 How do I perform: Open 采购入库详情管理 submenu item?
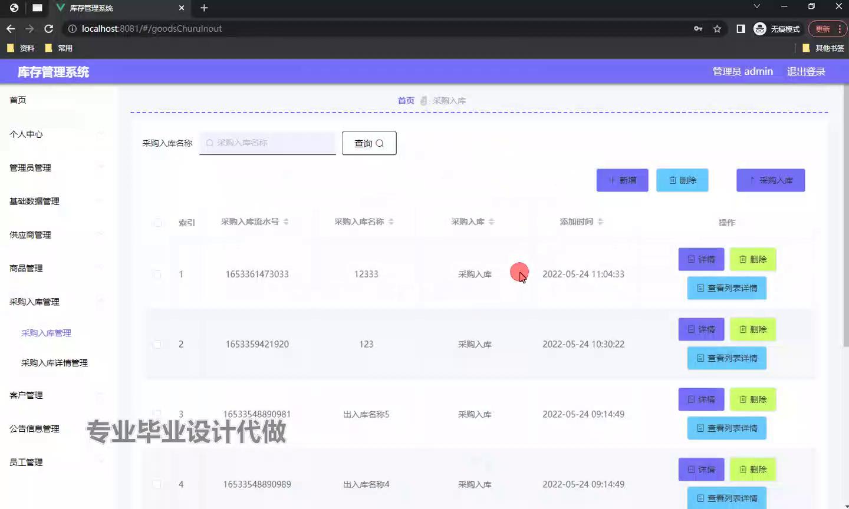tap(54, 363)
